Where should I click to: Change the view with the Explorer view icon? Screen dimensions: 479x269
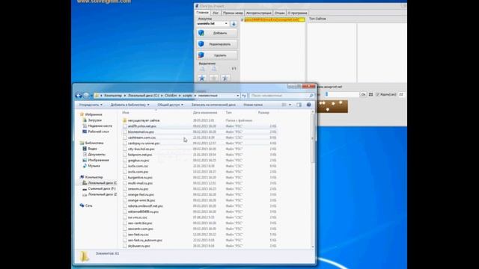tap(284, 105)
